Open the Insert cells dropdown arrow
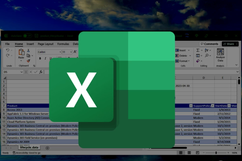This screenshot has height=161, width=242. pos(189,50)
